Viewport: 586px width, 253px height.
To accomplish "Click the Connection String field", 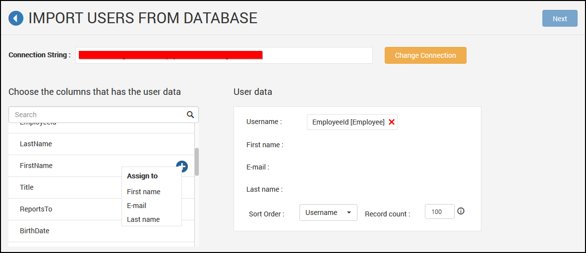I will coord(224,55).
